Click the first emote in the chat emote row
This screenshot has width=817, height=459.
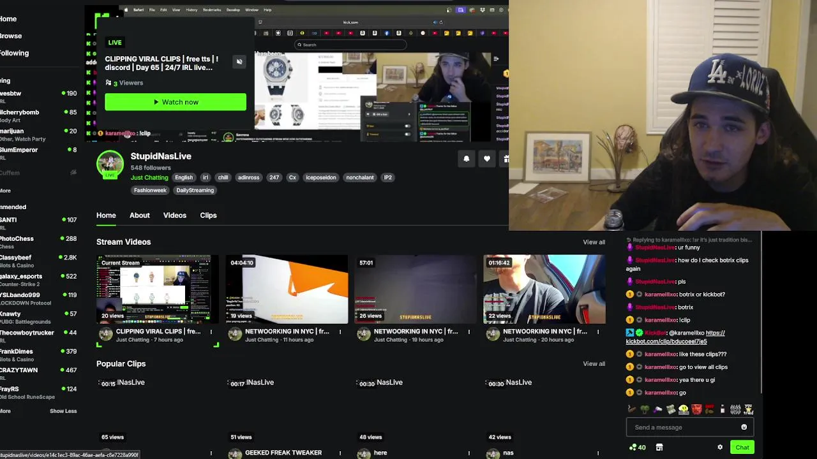[632, 409]
